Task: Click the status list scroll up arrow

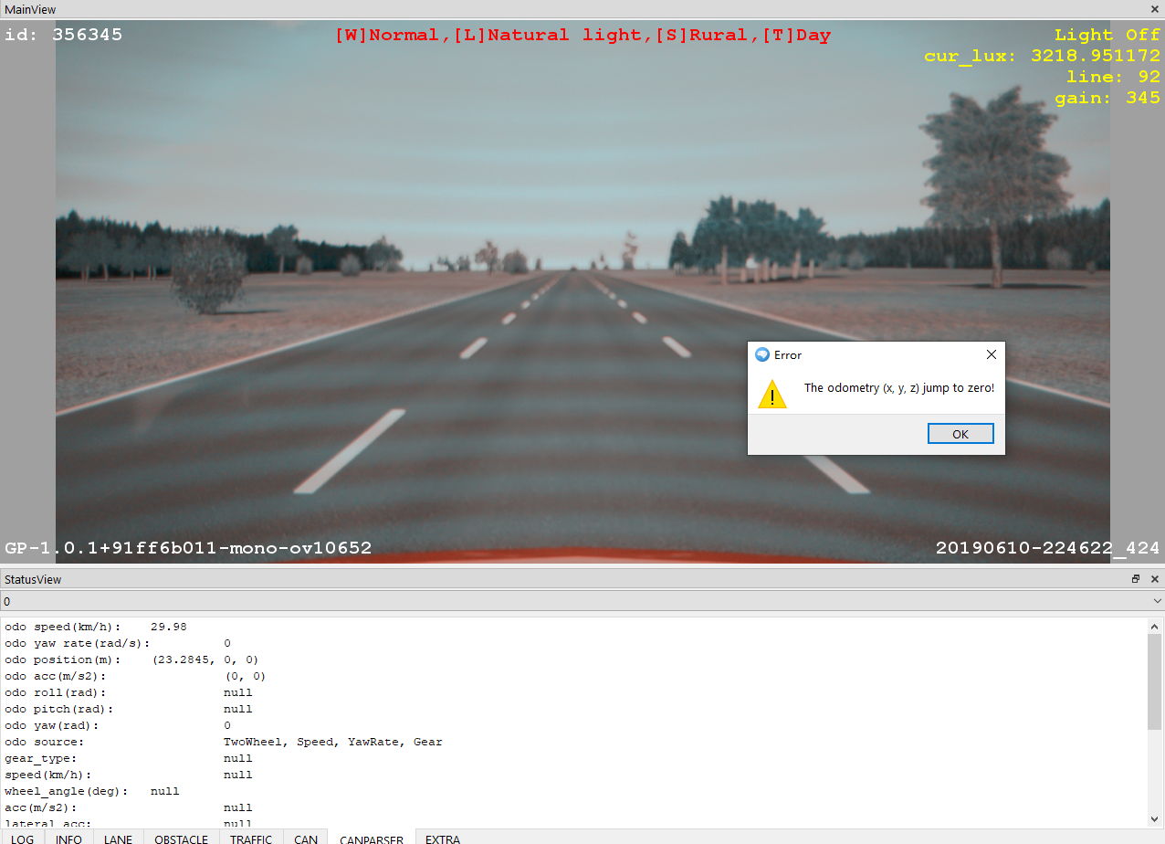Action: point(1155,627)
